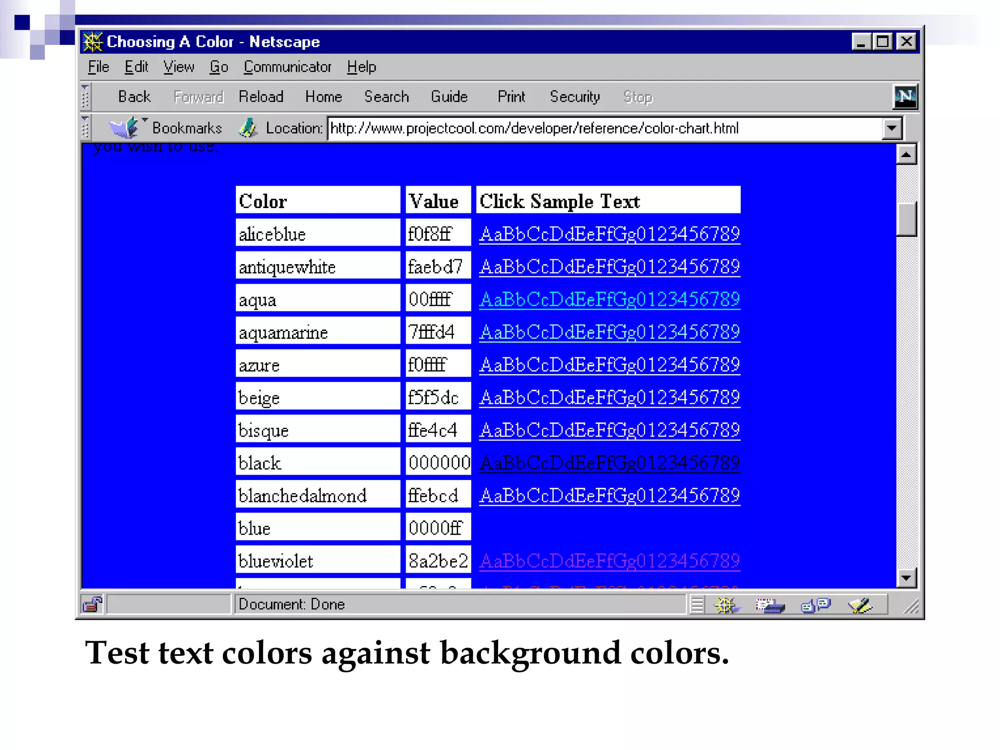Image resolution: width=1000 pixels, height=750 pixels.
Task: Click the vertical scrollbar up arrow
Action: click(906, 155)
